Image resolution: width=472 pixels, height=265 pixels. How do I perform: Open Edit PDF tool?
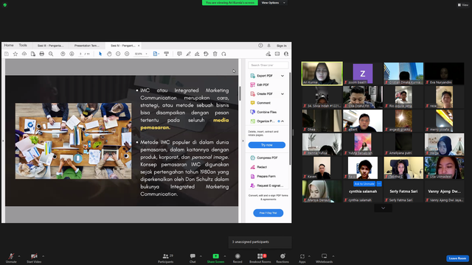[x=263, y=85]
